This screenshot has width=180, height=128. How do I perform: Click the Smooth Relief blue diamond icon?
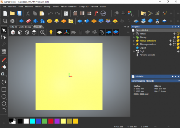click(21, 21)
